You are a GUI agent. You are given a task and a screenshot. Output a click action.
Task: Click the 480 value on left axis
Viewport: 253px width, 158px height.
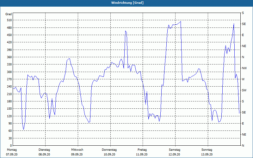(9, 28)
